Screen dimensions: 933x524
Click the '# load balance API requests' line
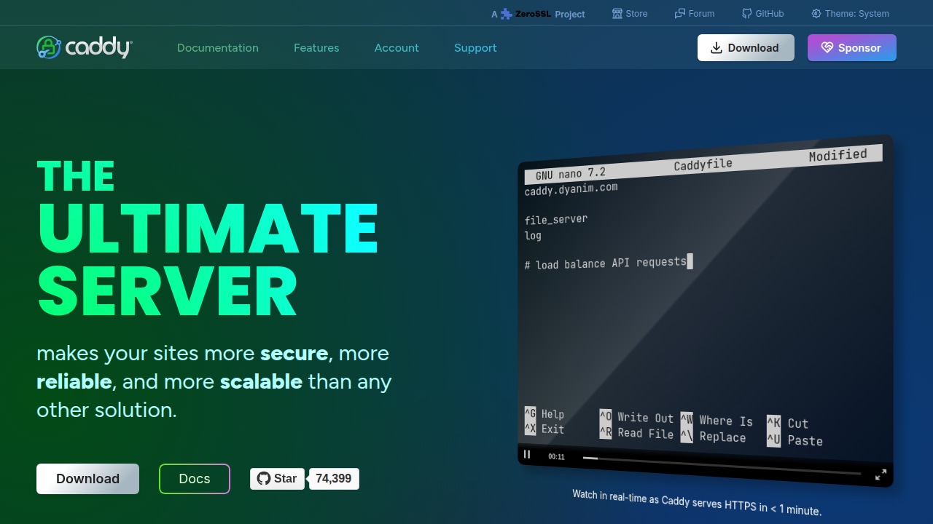point(606,263)
